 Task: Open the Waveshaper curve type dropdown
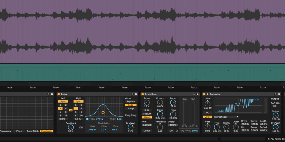226,117
